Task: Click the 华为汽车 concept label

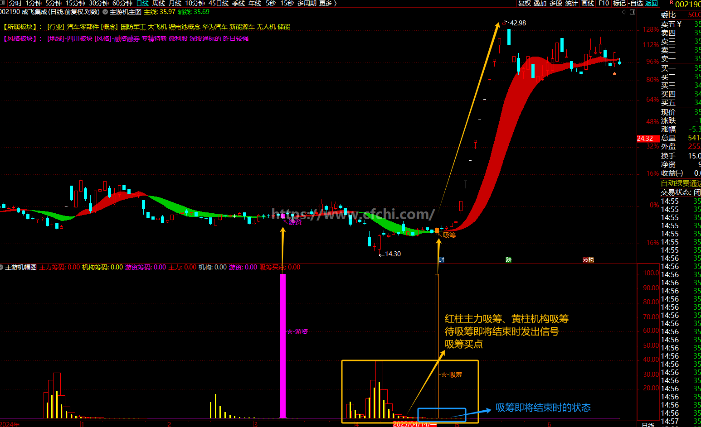Action: point(215,27)
